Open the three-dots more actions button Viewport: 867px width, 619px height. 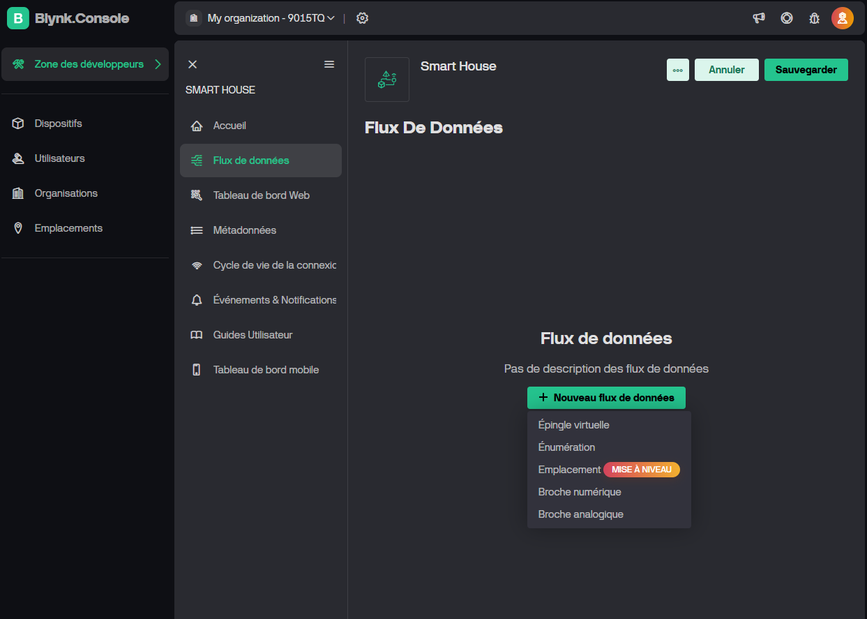(x=678, y=70)
